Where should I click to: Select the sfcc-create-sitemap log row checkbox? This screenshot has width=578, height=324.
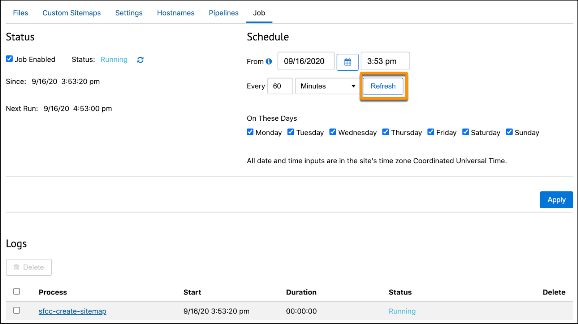17,310
